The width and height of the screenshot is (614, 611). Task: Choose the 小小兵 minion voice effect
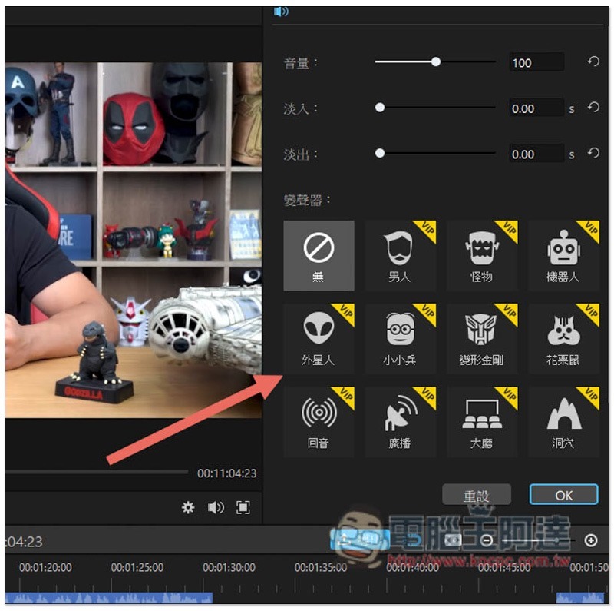(400, 339)
